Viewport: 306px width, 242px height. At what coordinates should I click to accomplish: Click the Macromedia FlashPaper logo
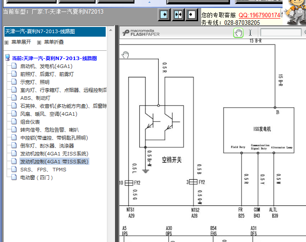point(141,33)
